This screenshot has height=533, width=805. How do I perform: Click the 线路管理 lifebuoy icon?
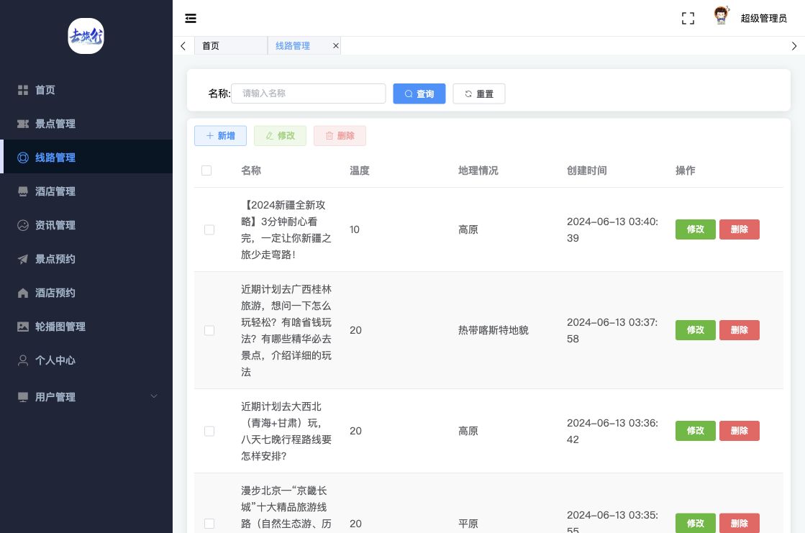[x=23, y=158]
